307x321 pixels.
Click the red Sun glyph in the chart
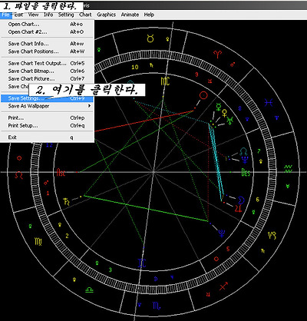pos(203,96)
